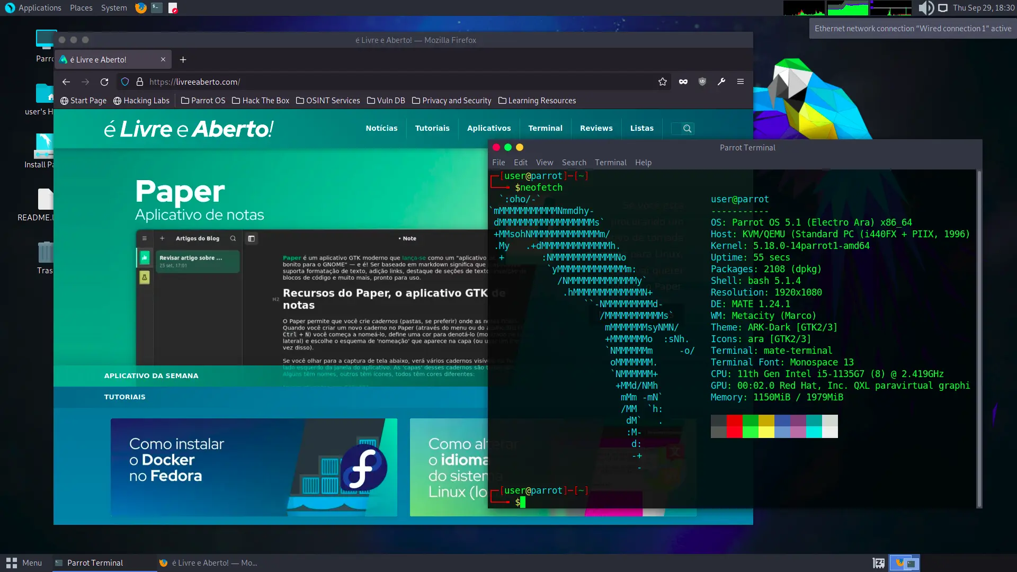Viewport: 1017px width, 572px height.
Task: Click the padlock site info icon
Action: pyautogui.click(x=140, y=82)
